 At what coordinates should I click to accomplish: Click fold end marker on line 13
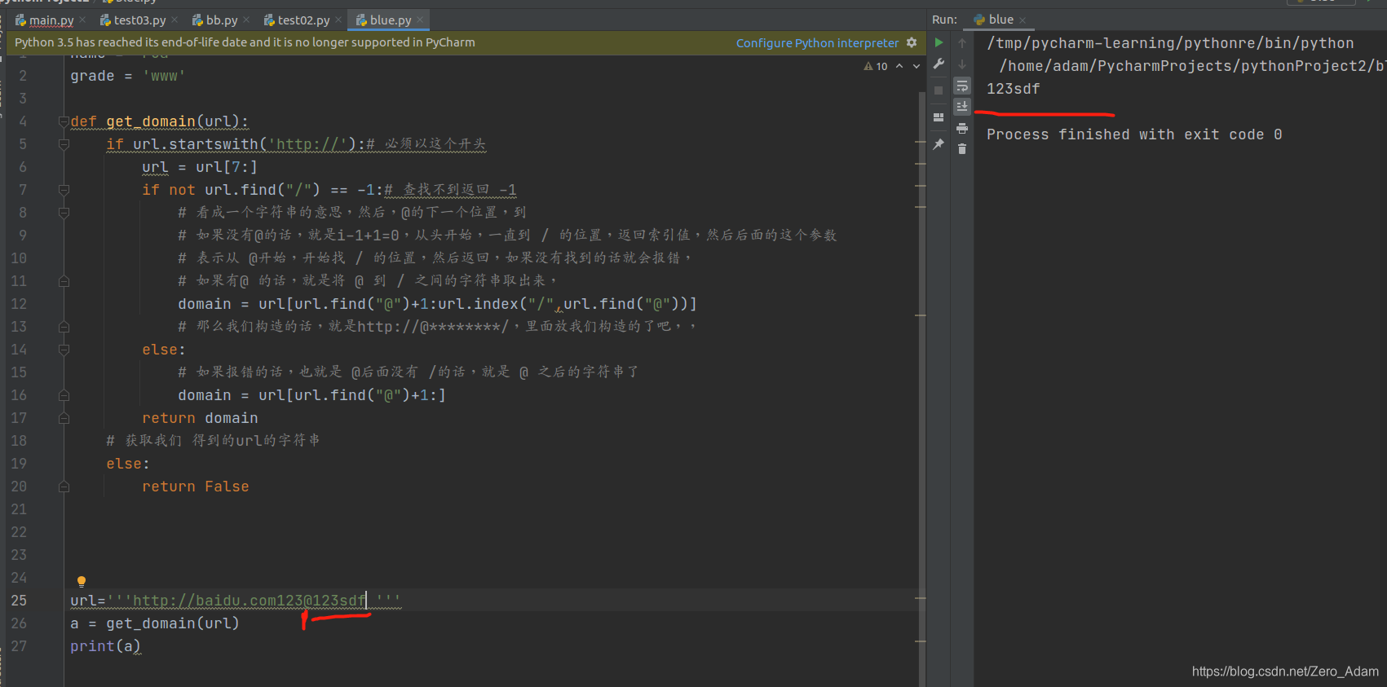64,327
